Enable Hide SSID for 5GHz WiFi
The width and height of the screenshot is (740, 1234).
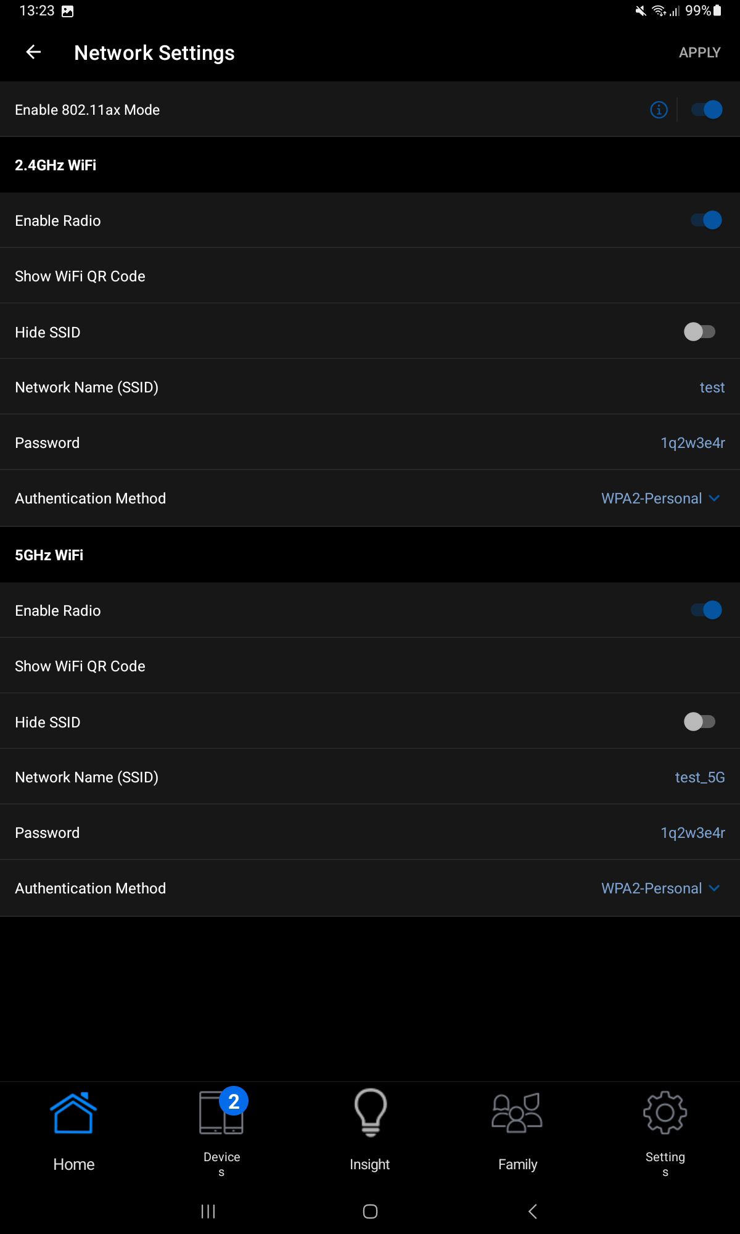pos(699,722)
